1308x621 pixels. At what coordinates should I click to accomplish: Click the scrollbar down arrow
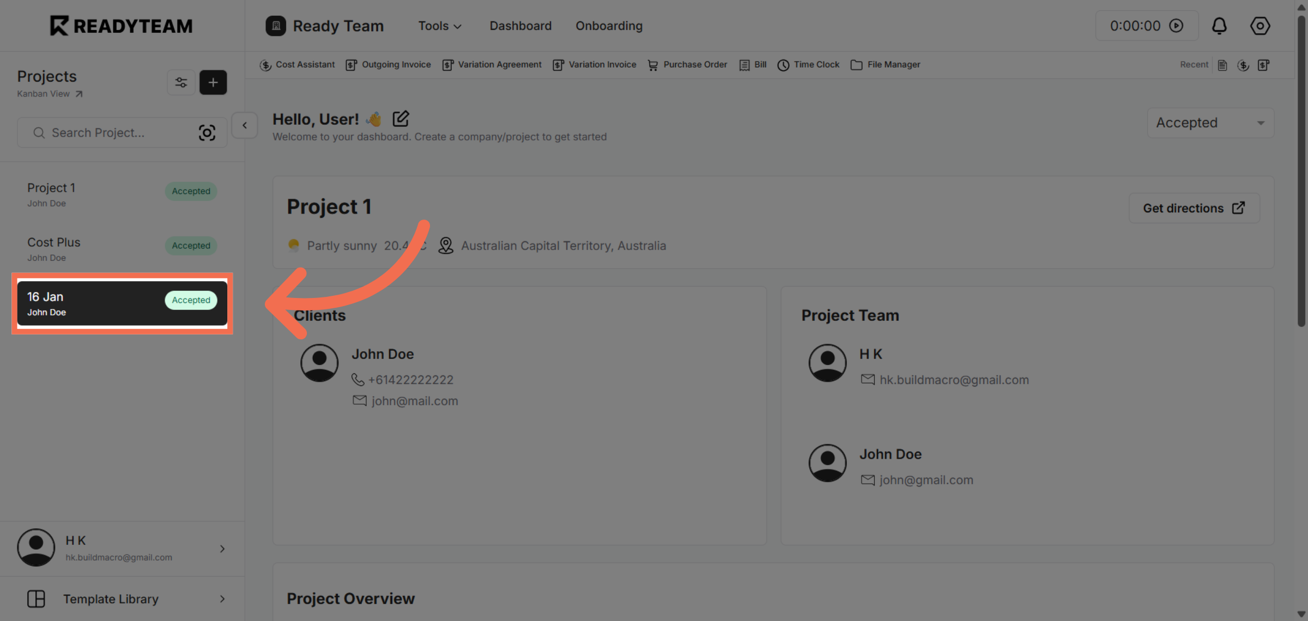pos(1301,614)
